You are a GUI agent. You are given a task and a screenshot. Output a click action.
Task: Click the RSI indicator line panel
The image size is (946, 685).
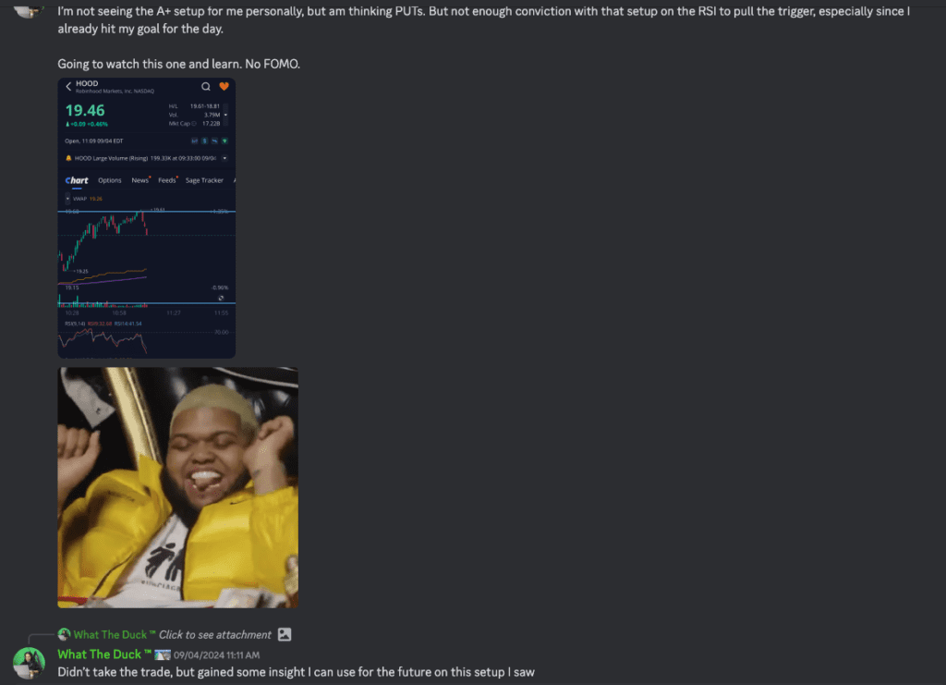click(x=147, y=340)
